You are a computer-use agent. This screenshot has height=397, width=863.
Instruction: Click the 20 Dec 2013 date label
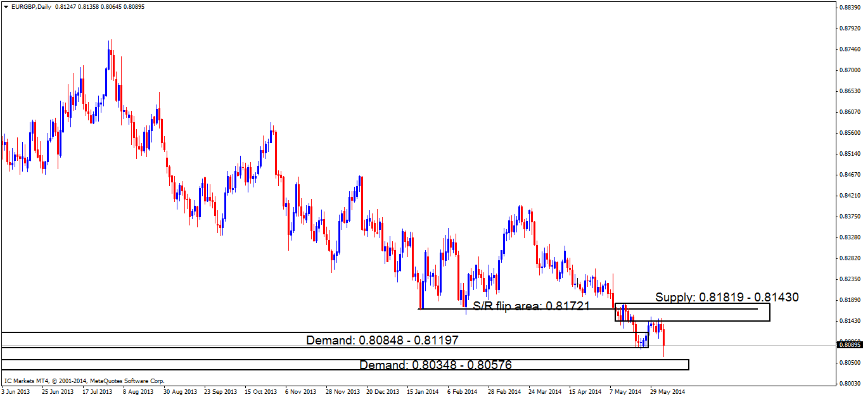coord(382,391)
